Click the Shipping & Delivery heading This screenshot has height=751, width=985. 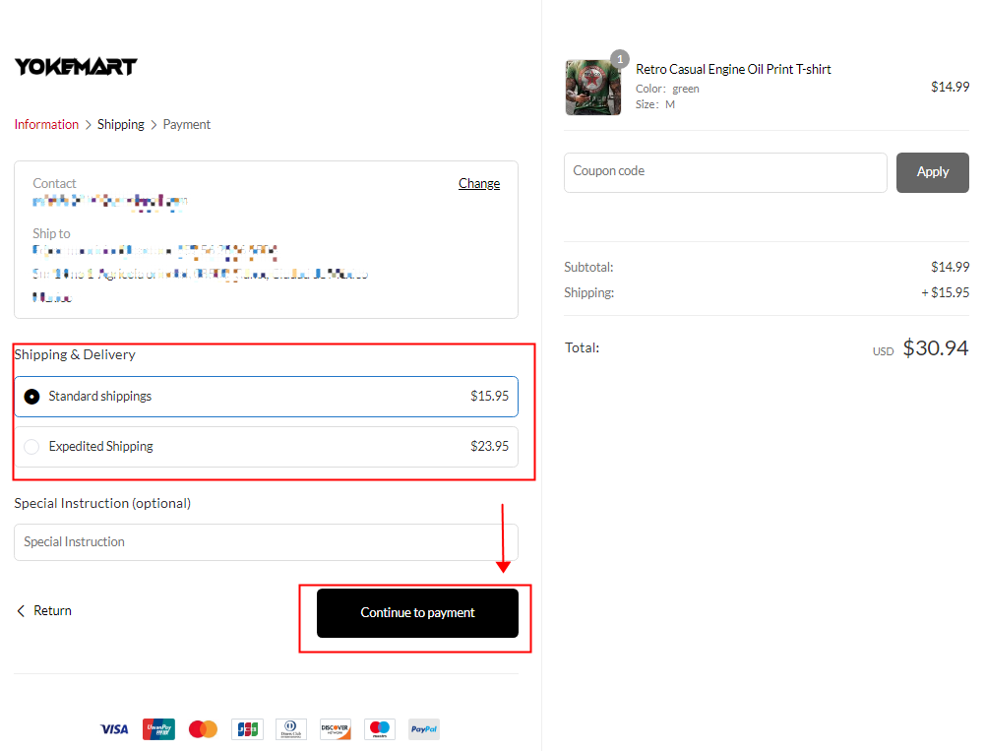[75, 354]
